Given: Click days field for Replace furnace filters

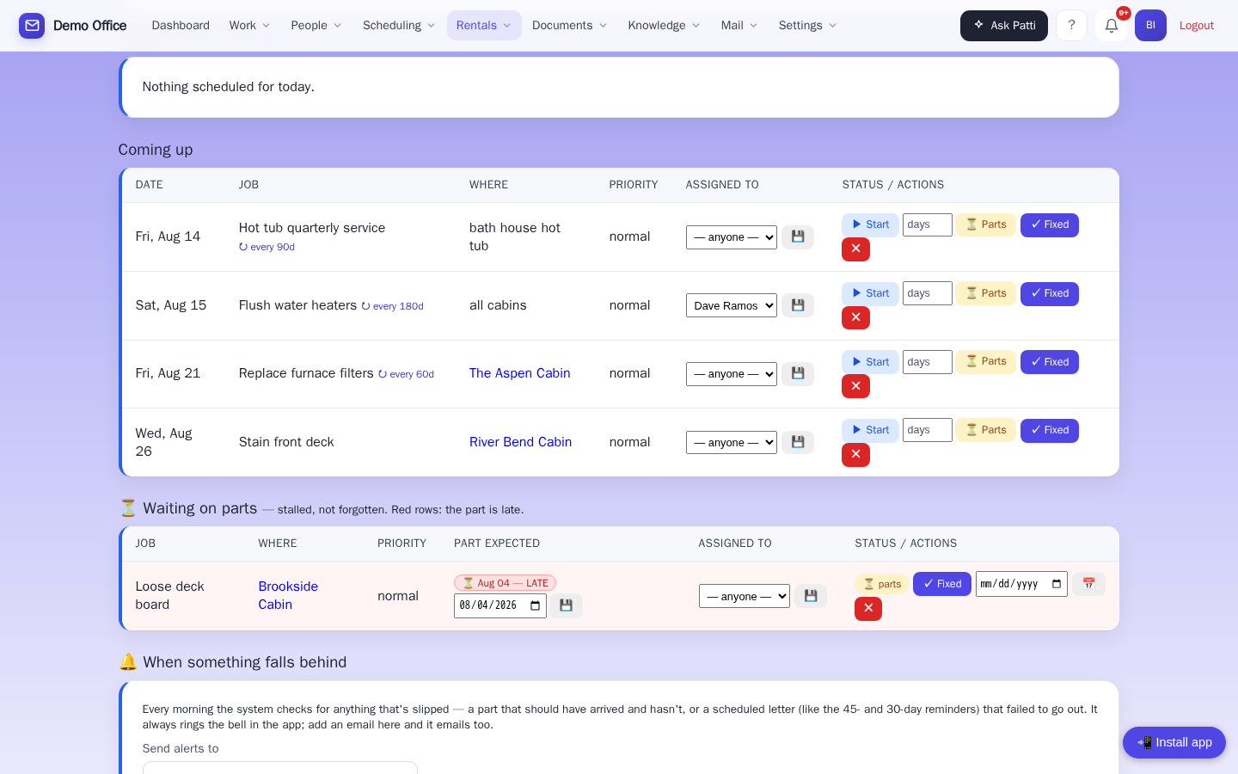Looking at the screenshot, I should click(x=928, y=362).
